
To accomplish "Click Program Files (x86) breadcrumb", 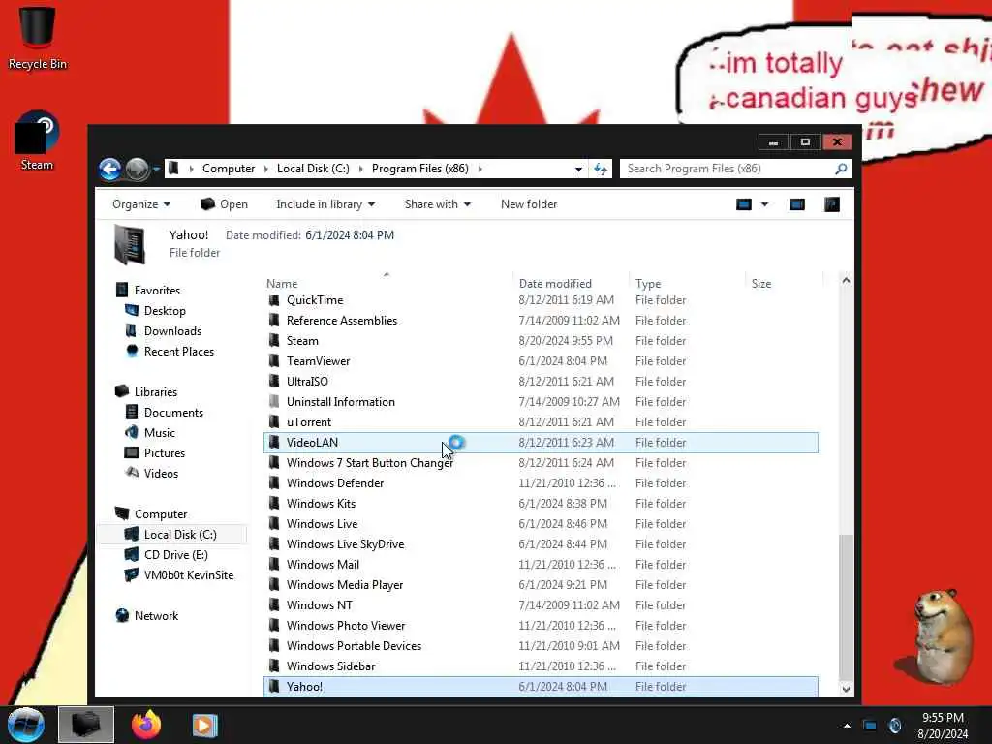I will pos(420,169).
